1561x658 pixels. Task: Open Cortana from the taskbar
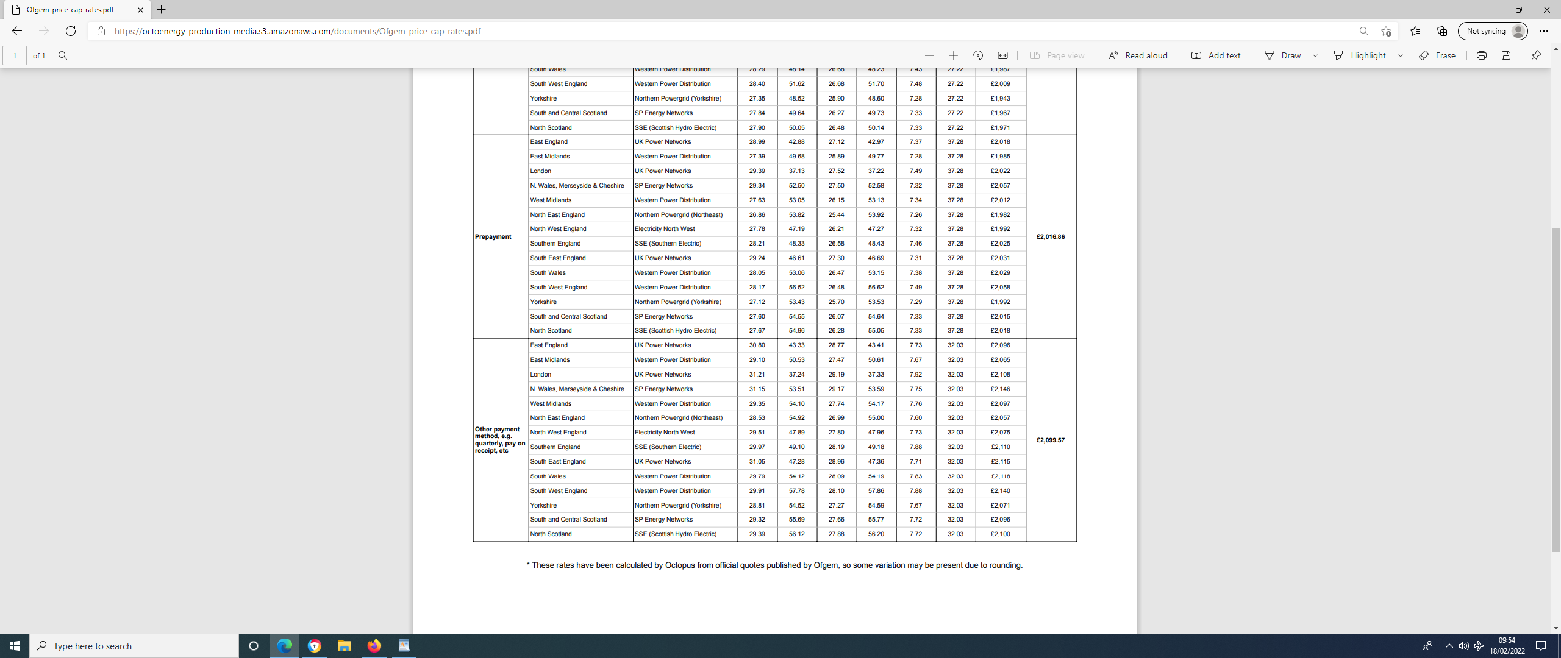pos(254,646)
